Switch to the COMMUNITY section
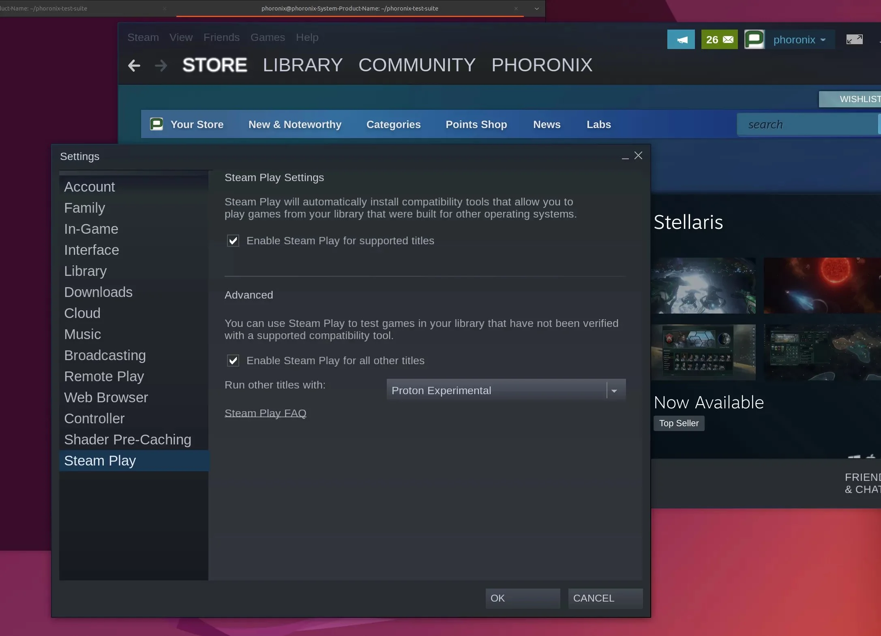The height and width of the screenshot is (636, 881). point(417,65)
